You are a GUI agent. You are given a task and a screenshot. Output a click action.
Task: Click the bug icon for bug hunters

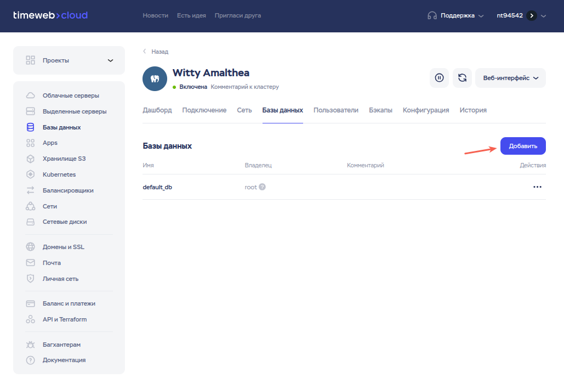[x=31, y=345]
